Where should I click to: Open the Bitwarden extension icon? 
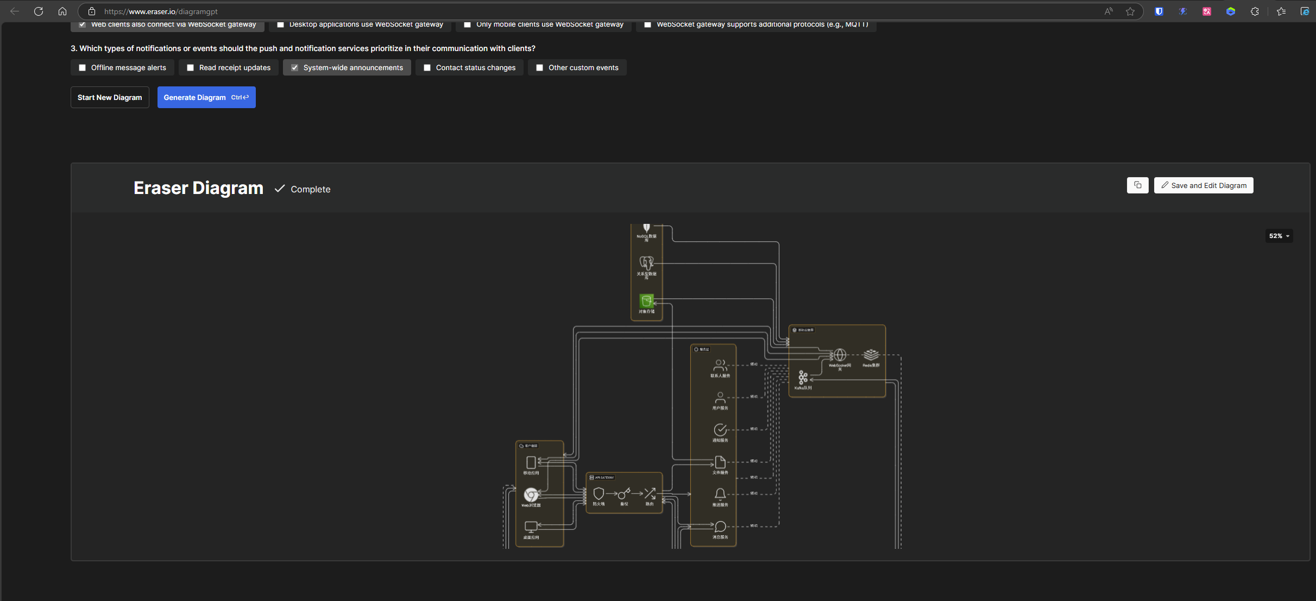[1158, 11]
